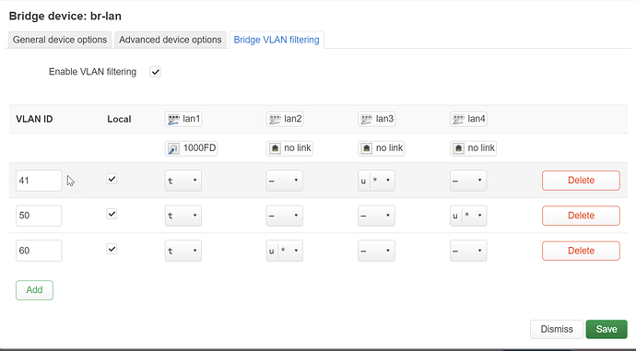Click lan3's no link status icon
Image resolution: width=636 pixels, height=351 pixels.
click(x=367, y=148)
